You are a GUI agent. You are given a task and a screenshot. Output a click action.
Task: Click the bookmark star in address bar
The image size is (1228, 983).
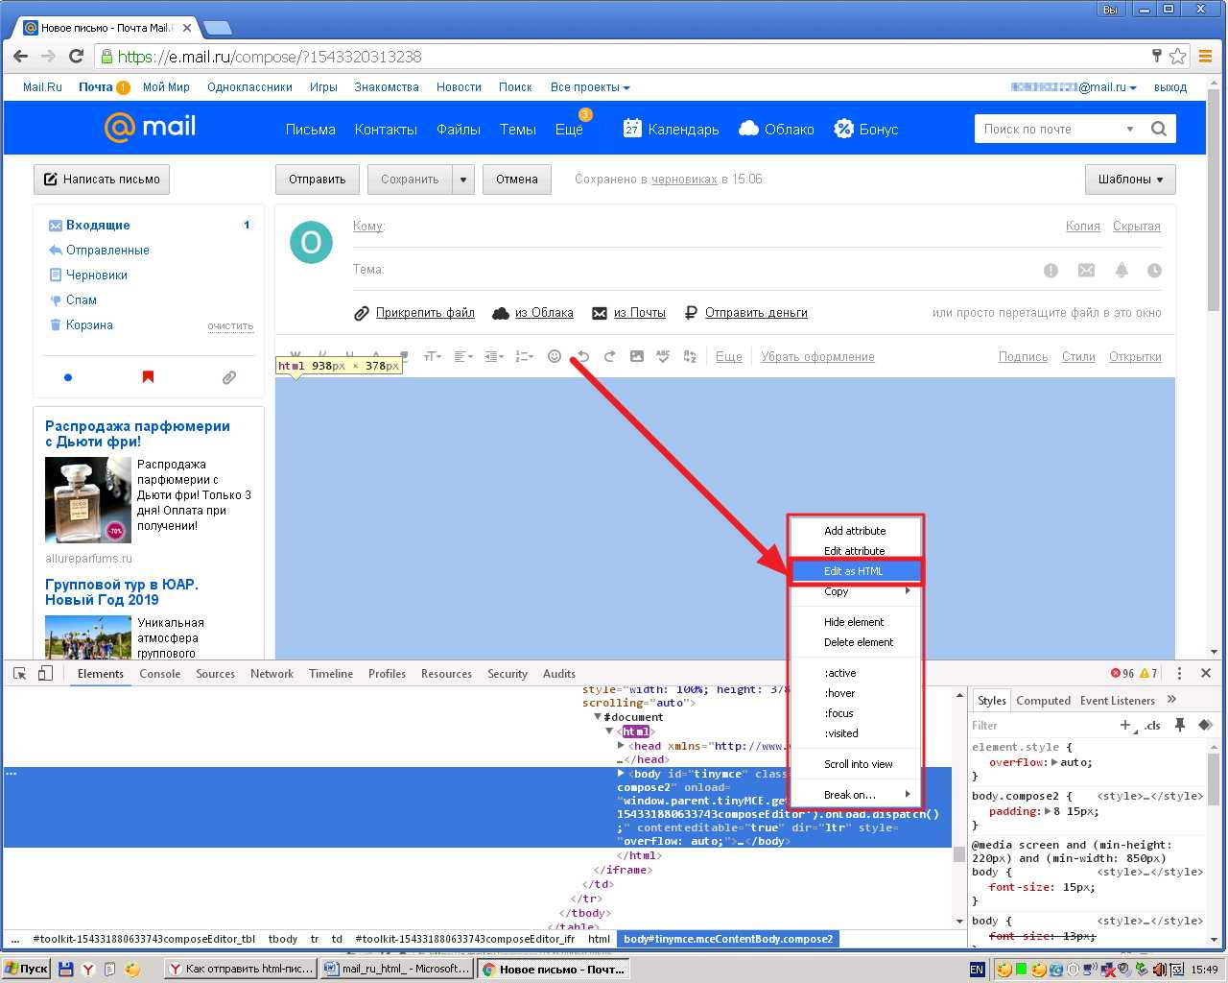1178,57
